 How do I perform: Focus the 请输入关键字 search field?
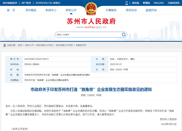click(87, 34)
